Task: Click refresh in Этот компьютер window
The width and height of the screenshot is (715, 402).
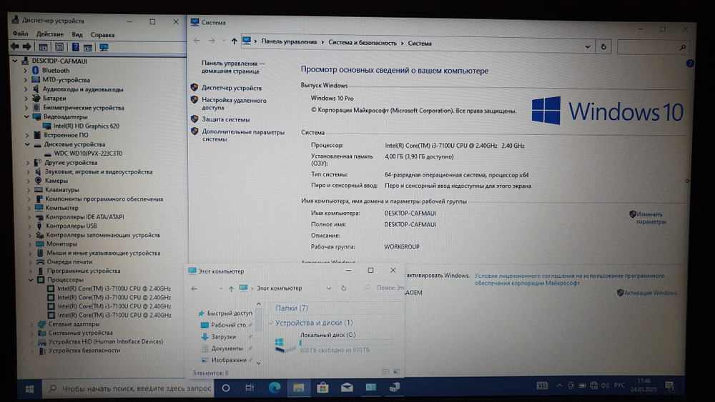Action: point(343,288)
